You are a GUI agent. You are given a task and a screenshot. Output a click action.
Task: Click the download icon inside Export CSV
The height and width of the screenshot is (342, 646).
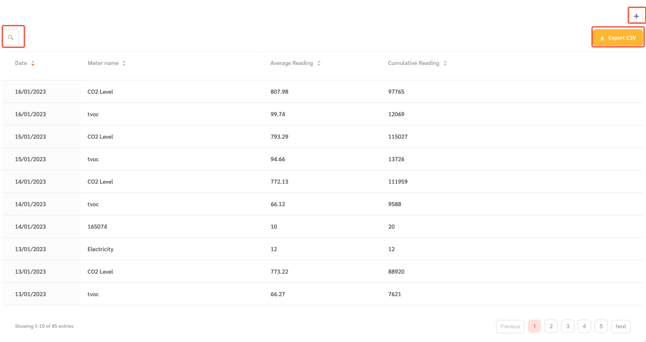(x=602, y=37)
